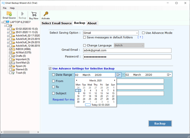Click the Request for more link

(63, 100)
